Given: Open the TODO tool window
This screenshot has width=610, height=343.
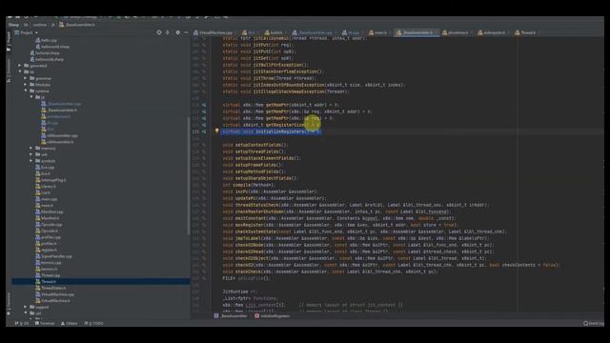Looking at the screenshot, I should [x=93, y=323].
